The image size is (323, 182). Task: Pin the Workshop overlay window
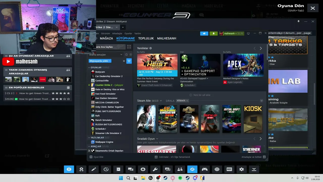click(299, 21)
